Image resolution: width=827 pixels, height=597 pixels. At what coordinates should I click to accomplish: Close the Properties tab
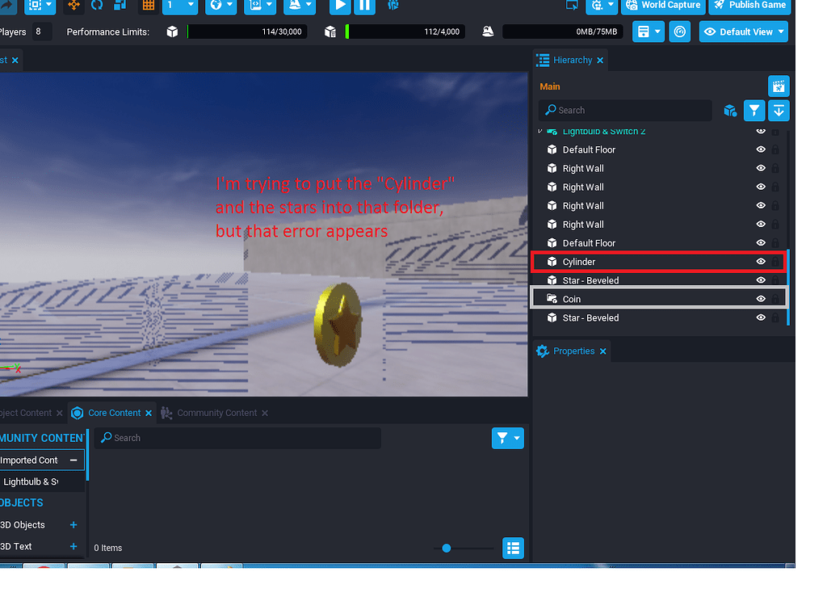(x=602, y=351)
